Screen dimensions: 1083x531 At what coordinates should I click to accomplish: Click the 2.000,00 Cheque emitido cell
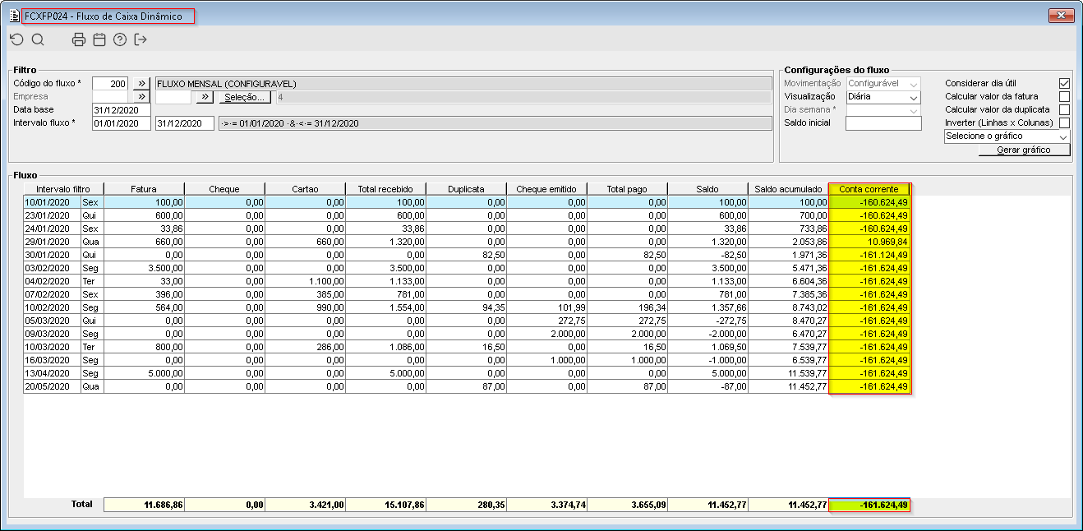pyautogui.click(x=546, y=334)
